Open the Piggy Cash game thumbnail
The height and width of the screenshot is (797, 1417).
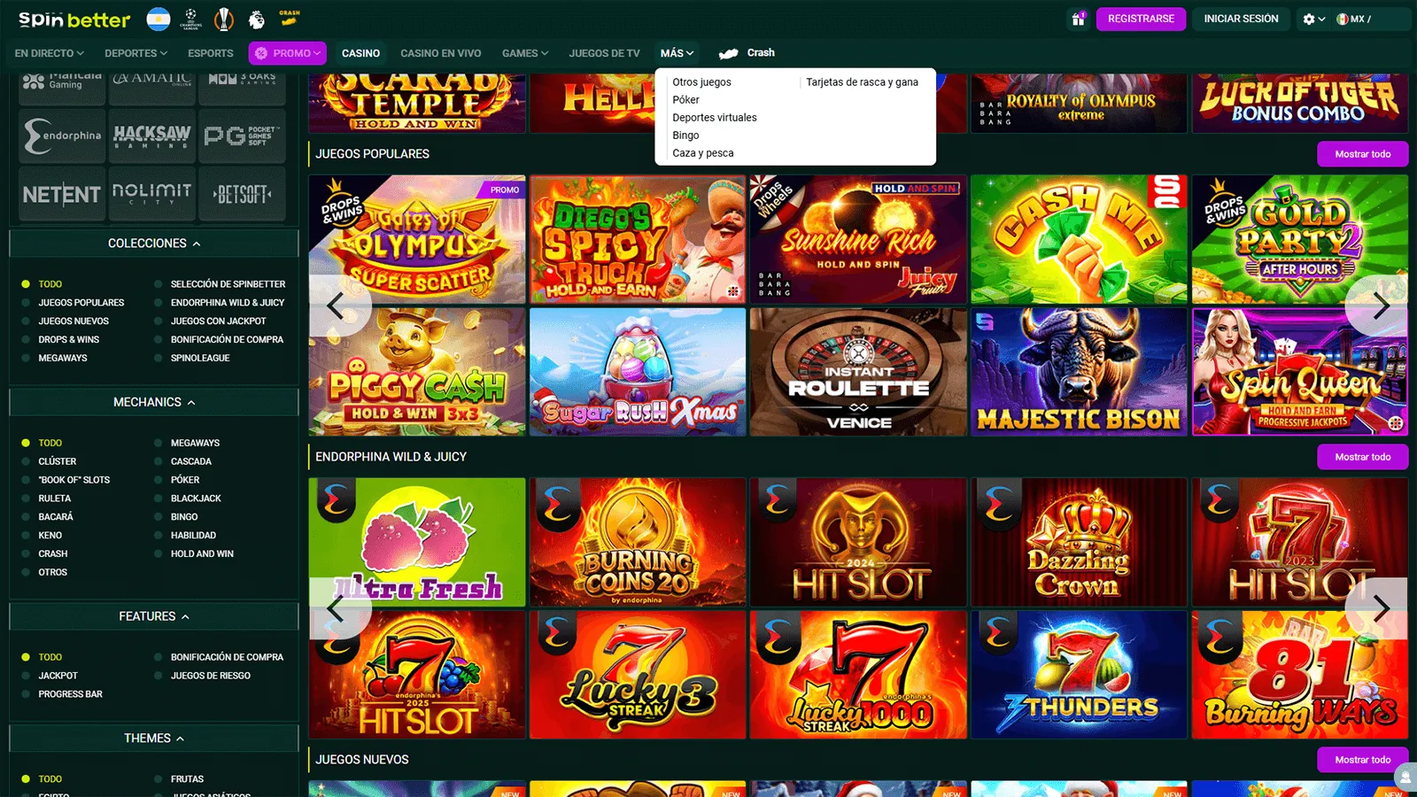click(x=417, y=372)
